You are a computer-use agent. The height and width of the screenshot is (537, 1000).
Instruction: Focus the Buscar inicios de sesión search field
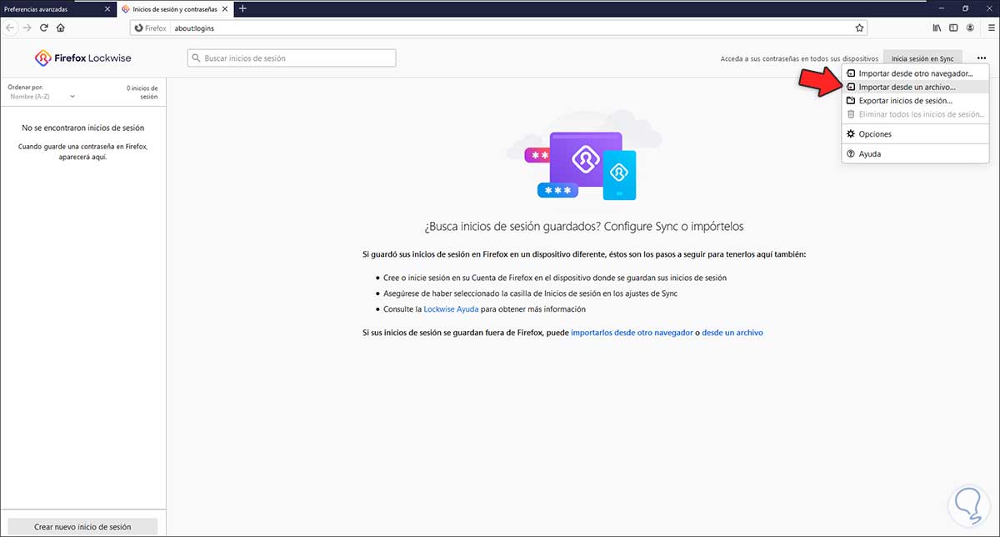pos(292,58)
